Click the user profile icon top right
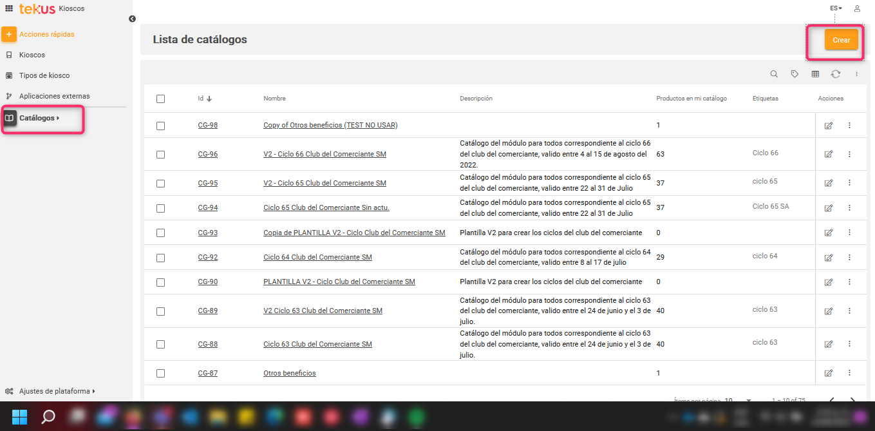Image resolution: width=875 pixels, height=431 pixels. tap(856, 8)
